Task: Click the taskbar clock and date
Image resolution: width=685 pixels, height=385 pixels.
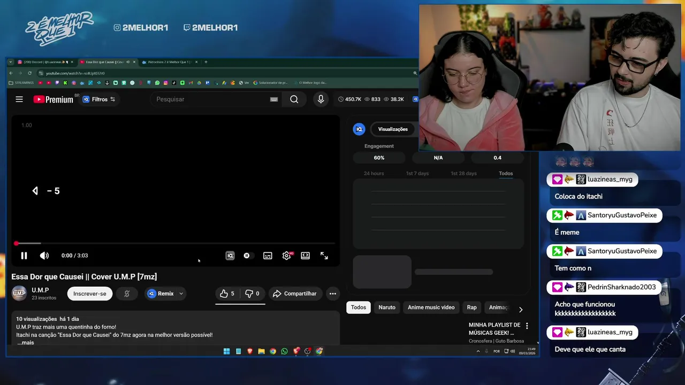Action: click(527, 351)
